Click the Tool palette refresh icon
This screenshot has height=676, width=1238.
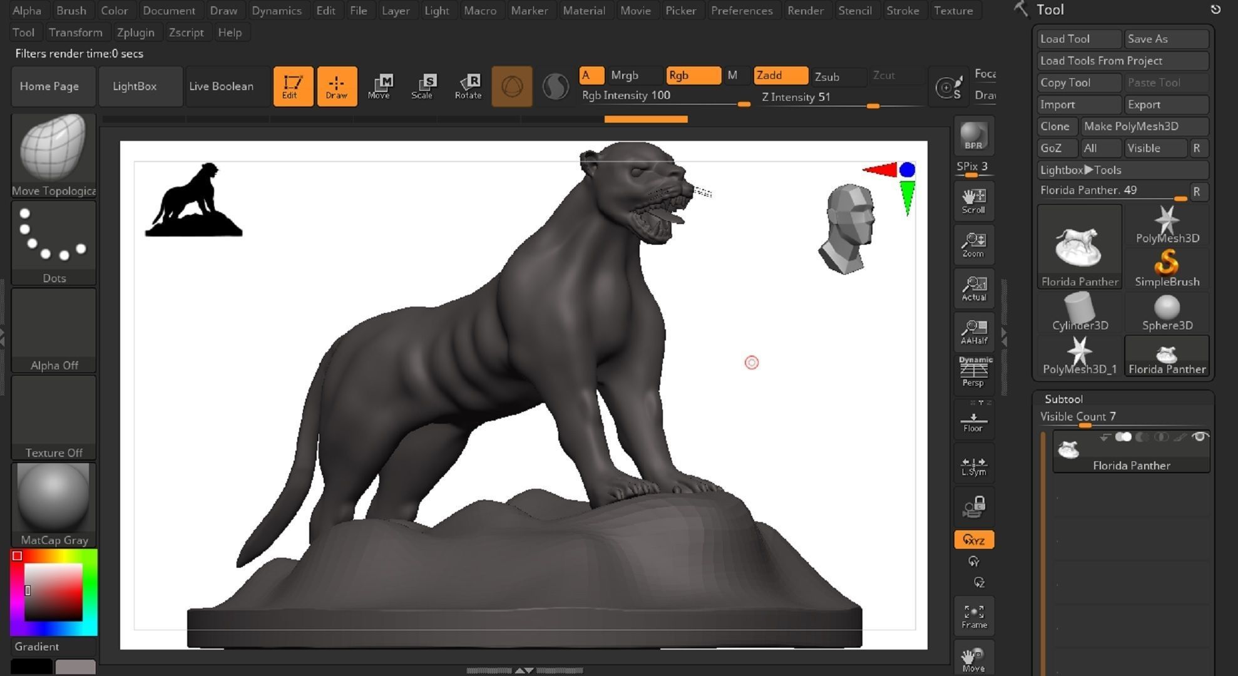[1215, 9]
